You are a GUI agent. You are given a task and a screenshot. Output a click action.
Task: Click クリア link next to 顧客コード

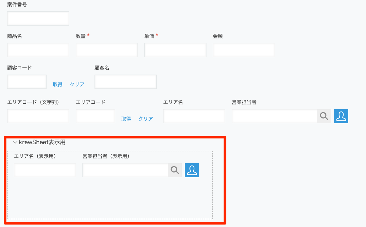click(x=77, y=84)
